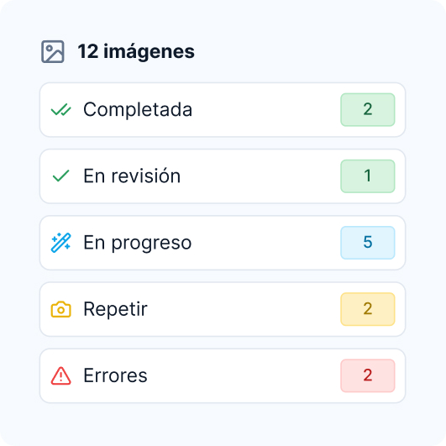Click the blue badge showing 5
The width and height of the screenshot is (446, 446).
(368, 243)
